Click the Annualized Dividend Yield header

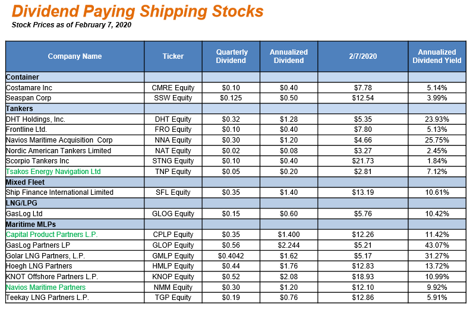pos(437,56)
